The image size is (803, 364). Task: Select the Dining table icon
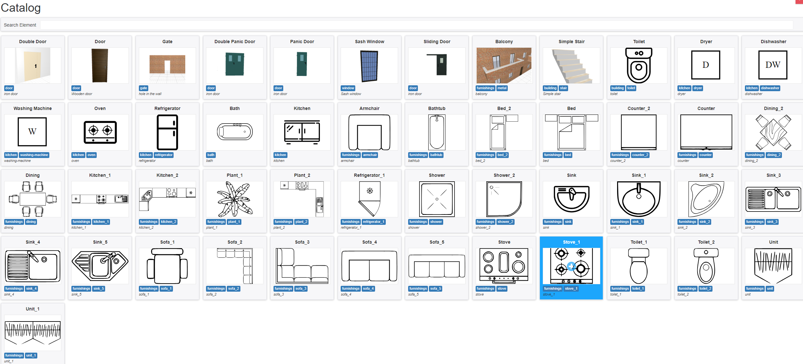32,199
